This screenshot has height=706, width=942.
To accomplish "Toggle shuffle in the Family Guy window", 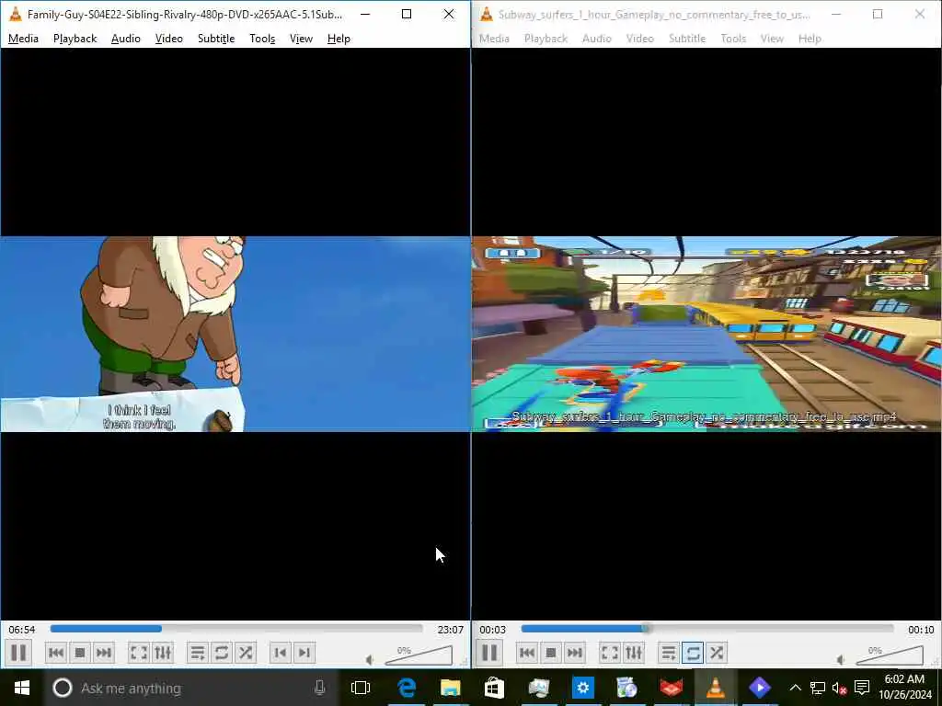I will 246,653.
